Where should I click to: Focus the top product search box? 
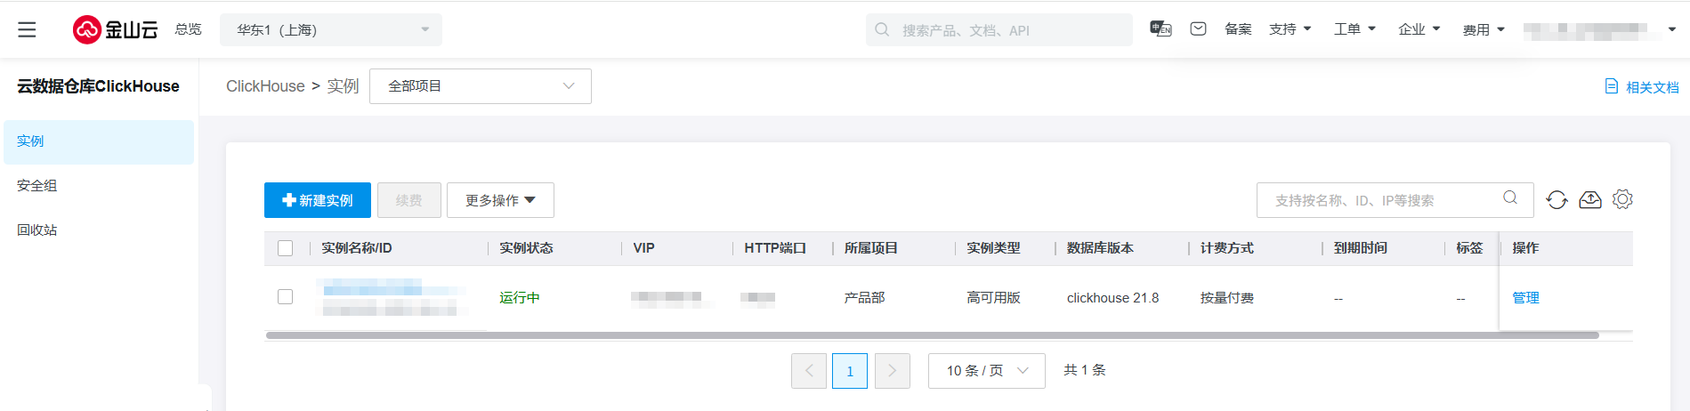(x=999, y=29)
